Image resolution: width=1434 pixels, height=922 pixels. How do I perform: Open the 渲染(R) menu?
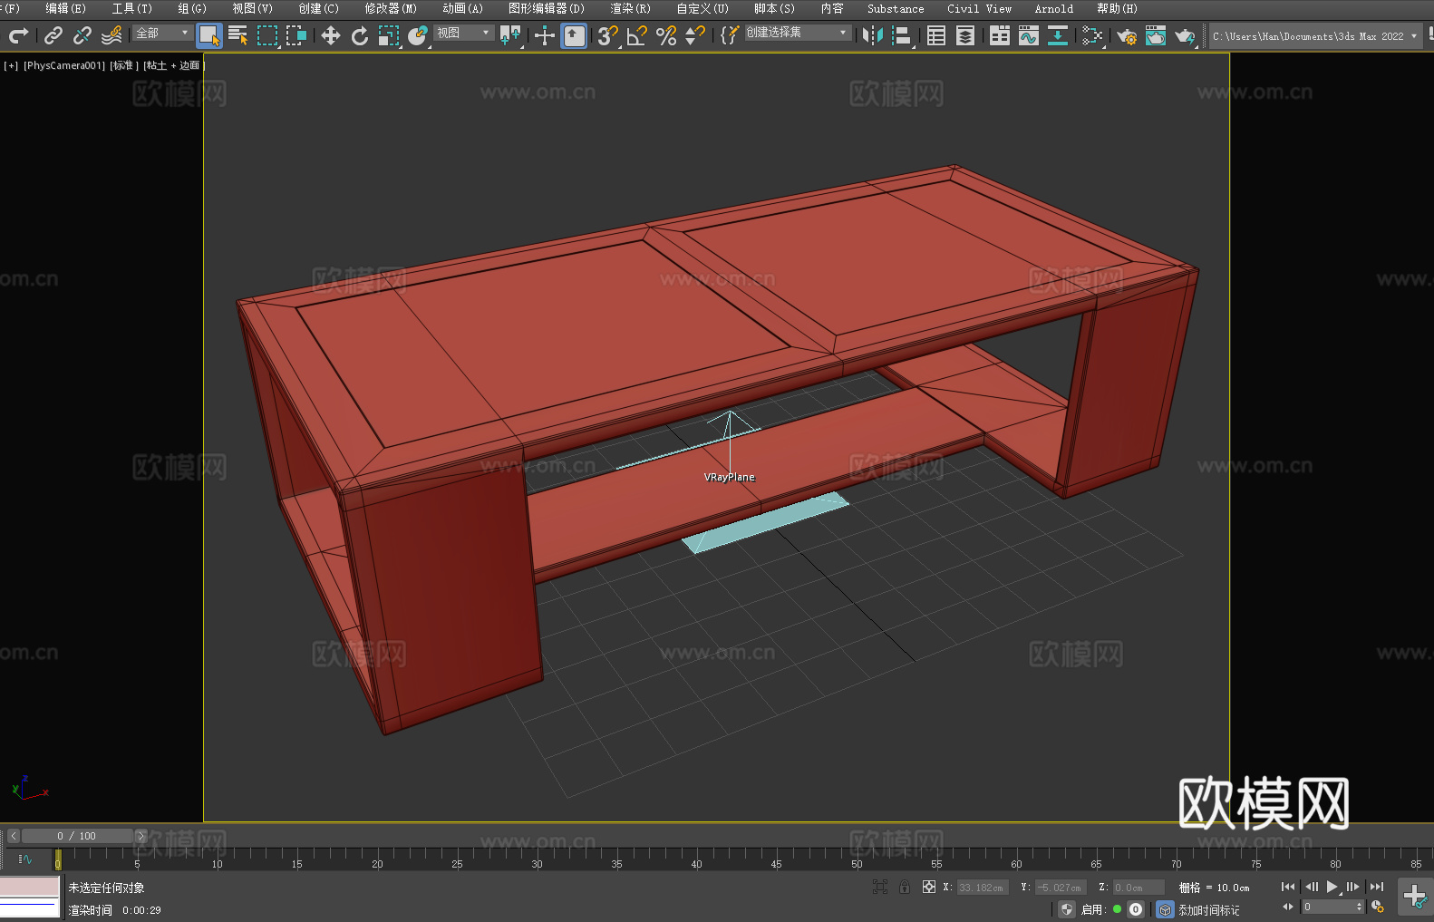tap(630, 8)
